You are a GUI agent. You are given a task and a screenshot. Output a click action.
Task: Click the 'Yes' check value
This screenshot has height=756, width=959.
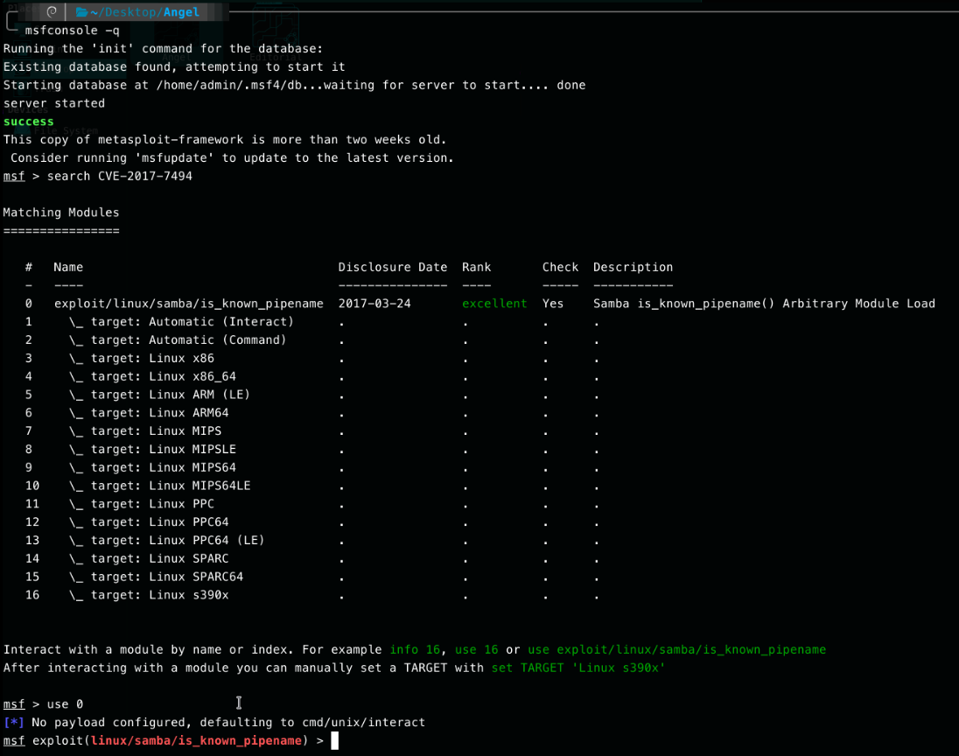[553, 304]
